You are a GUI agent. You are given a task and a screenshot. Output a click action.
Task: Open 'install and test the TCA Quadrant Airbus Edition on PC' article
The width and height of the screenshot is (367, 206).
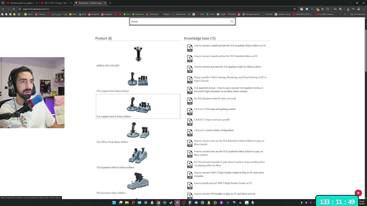pos(230,45)
